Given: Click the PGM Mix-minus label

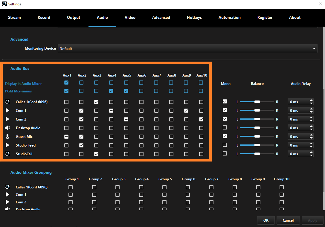Looking at the screenshot, I should pos(19,91).
